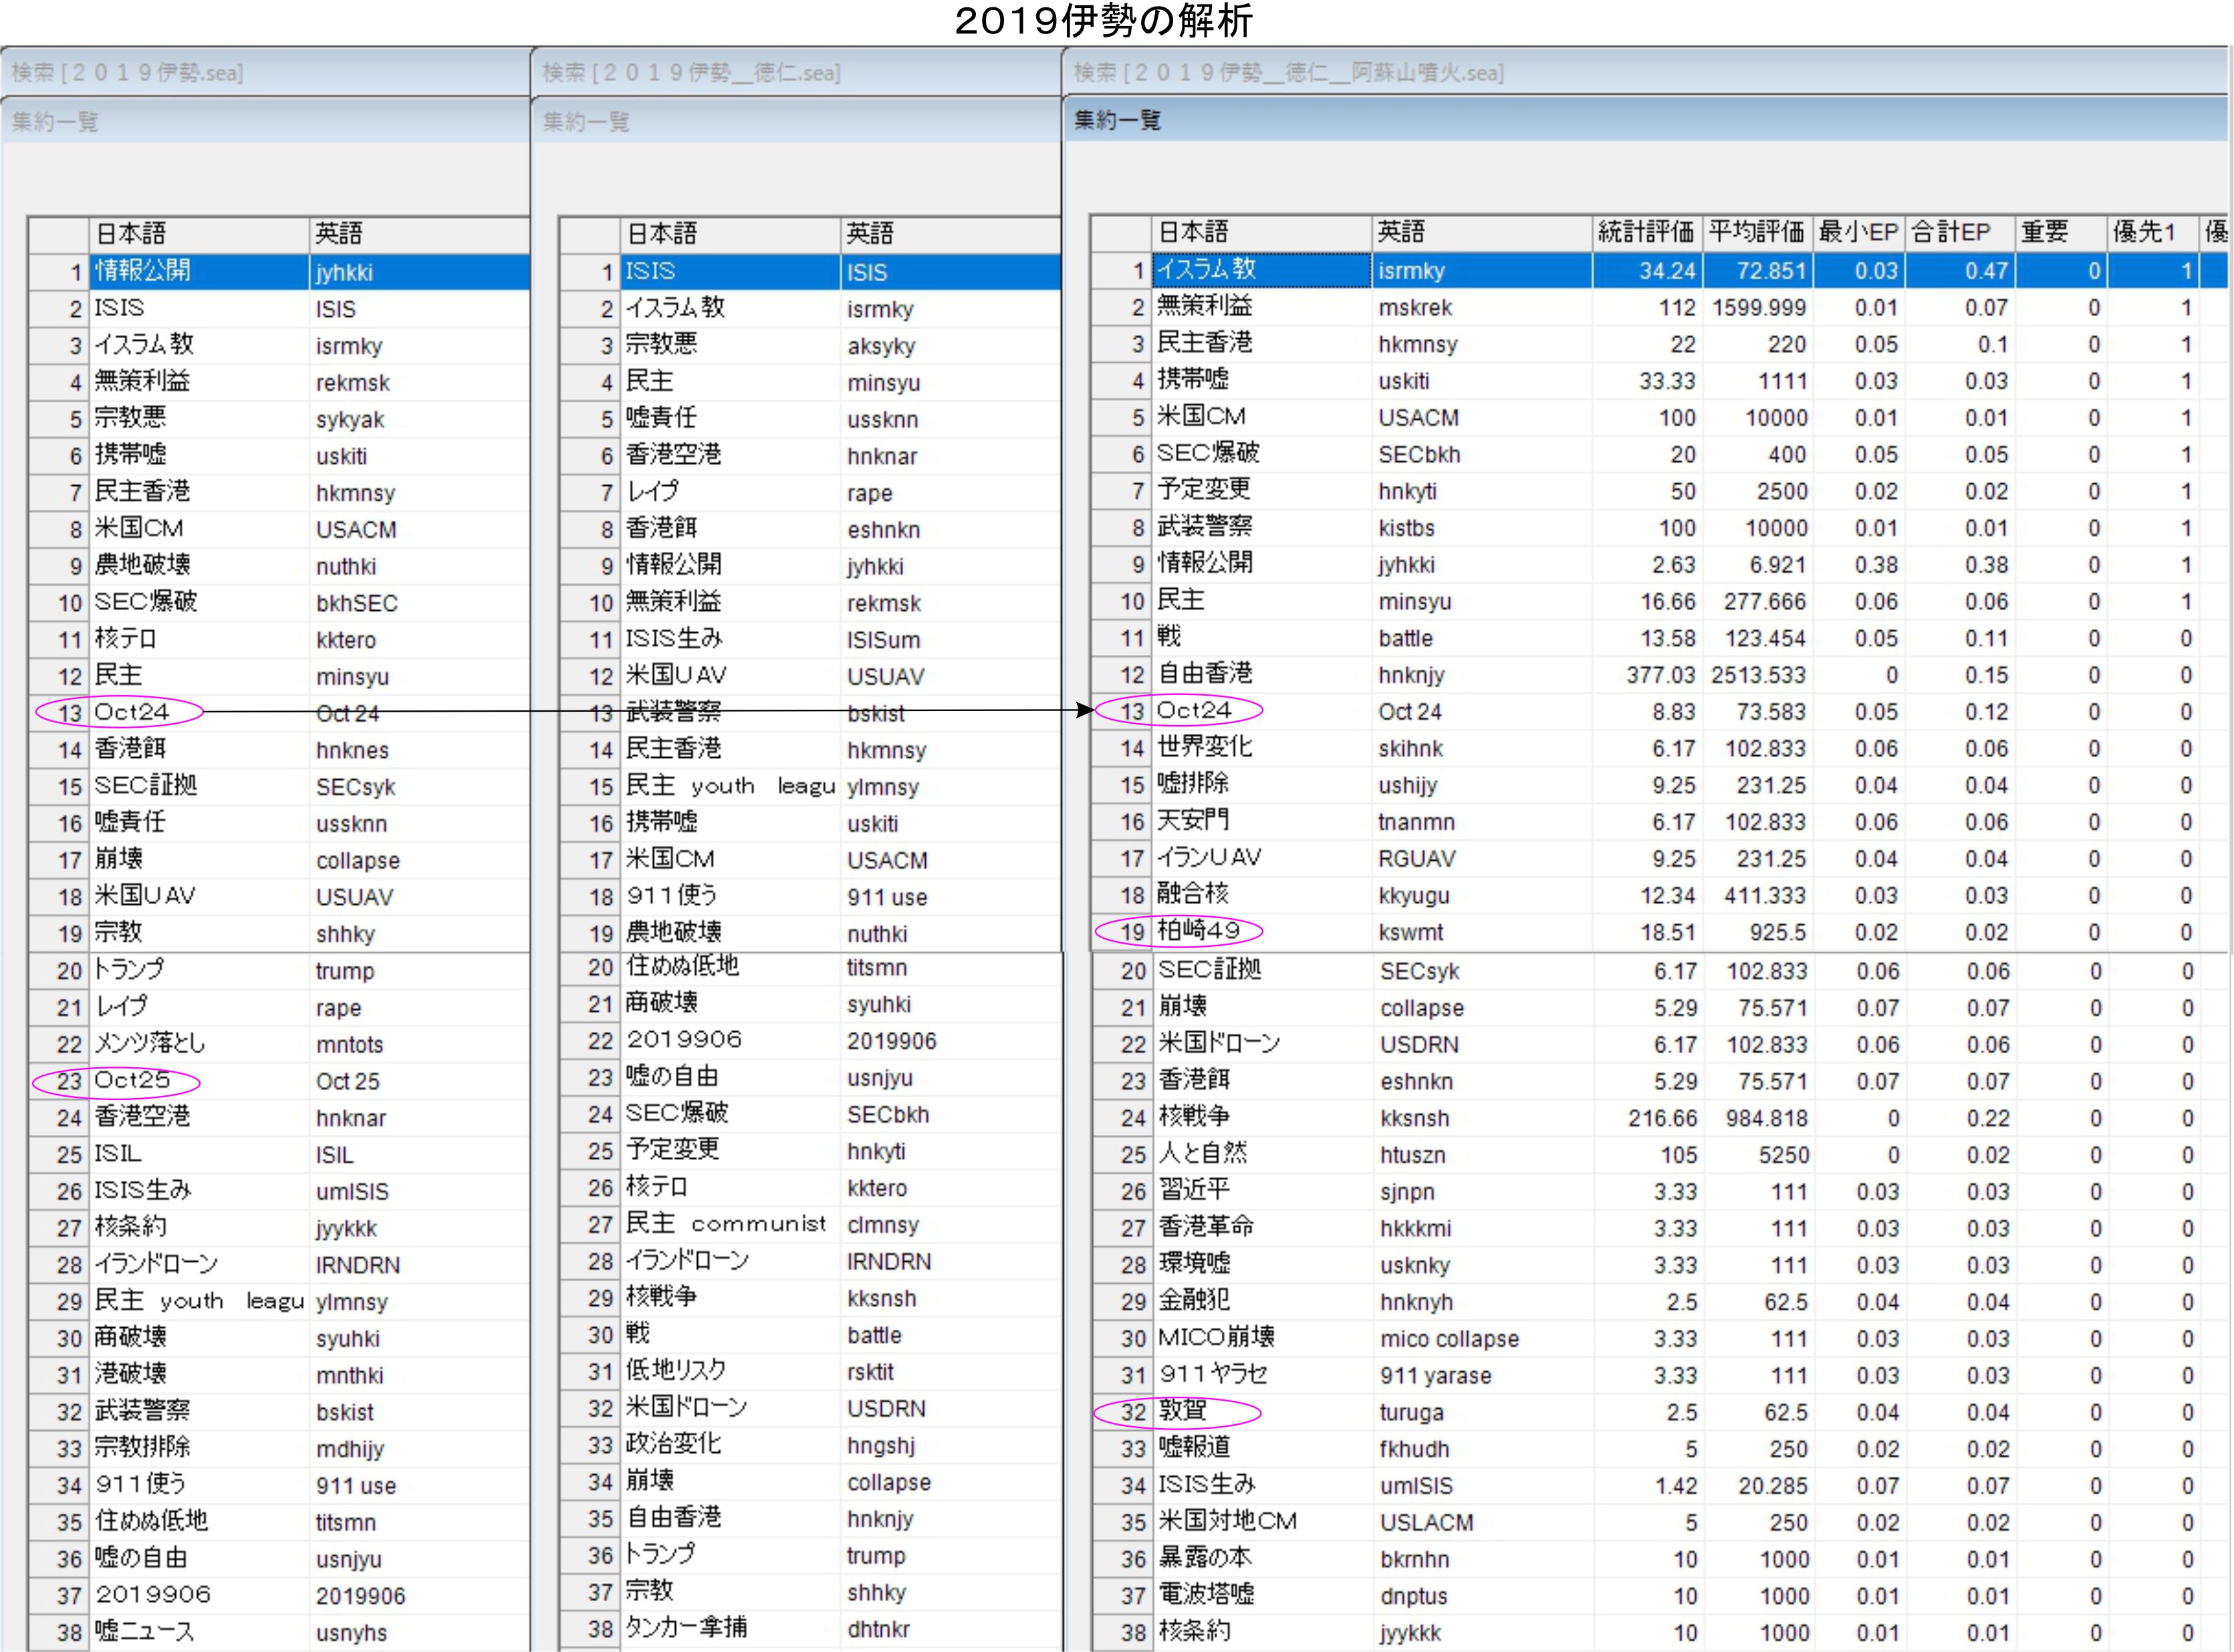Click the 検索 [2019伊勢.sea] window title
Viewport: 2234px width, 1652px height.
click(127, 73)
